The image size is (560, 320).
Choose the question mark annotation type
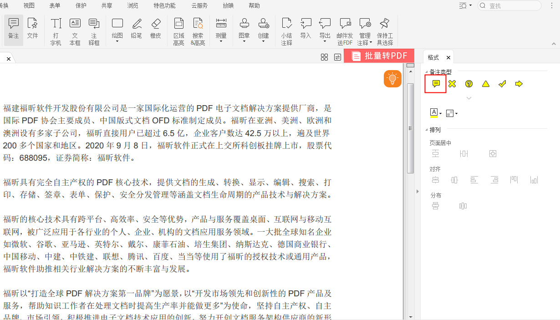click(x=468, y=84)
